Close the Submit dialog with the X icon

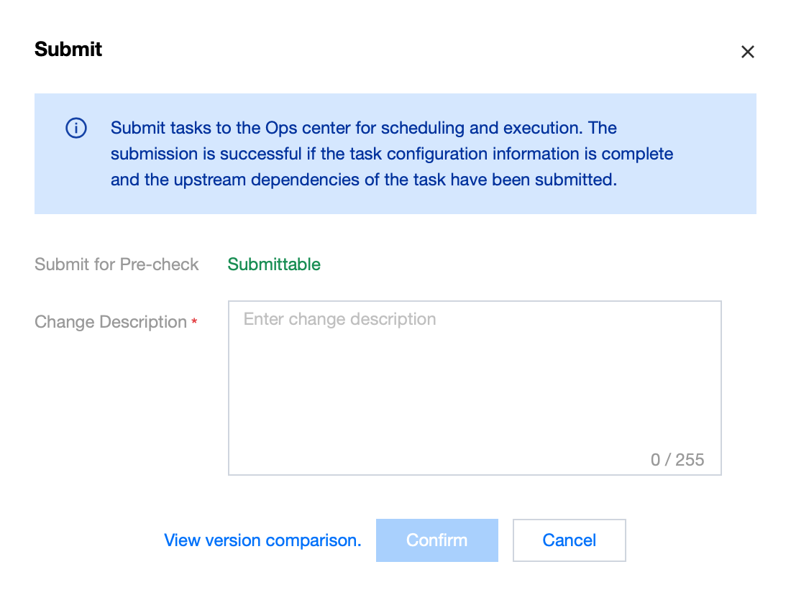pyautogui.click(x=748, y=52)
